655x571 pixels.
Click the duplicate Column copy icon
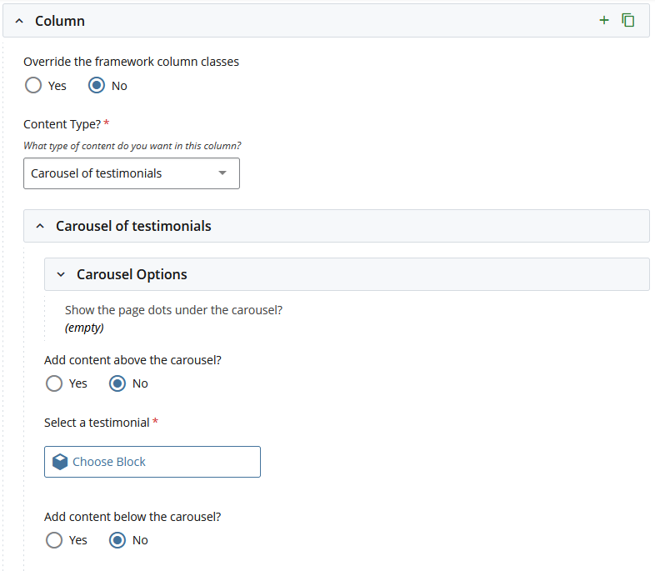coord(628,20)
